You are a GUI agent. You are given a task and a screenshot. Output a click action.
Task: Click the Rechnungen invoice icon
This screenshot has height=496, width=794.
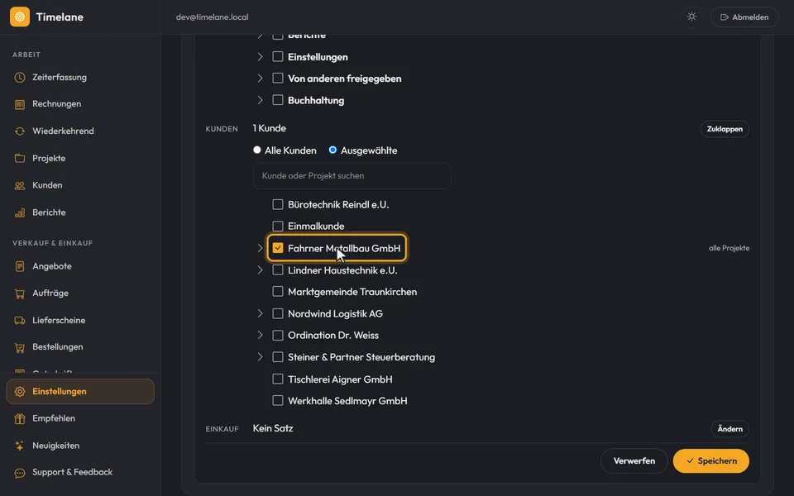pyautogui.click(x=20, y=104)
